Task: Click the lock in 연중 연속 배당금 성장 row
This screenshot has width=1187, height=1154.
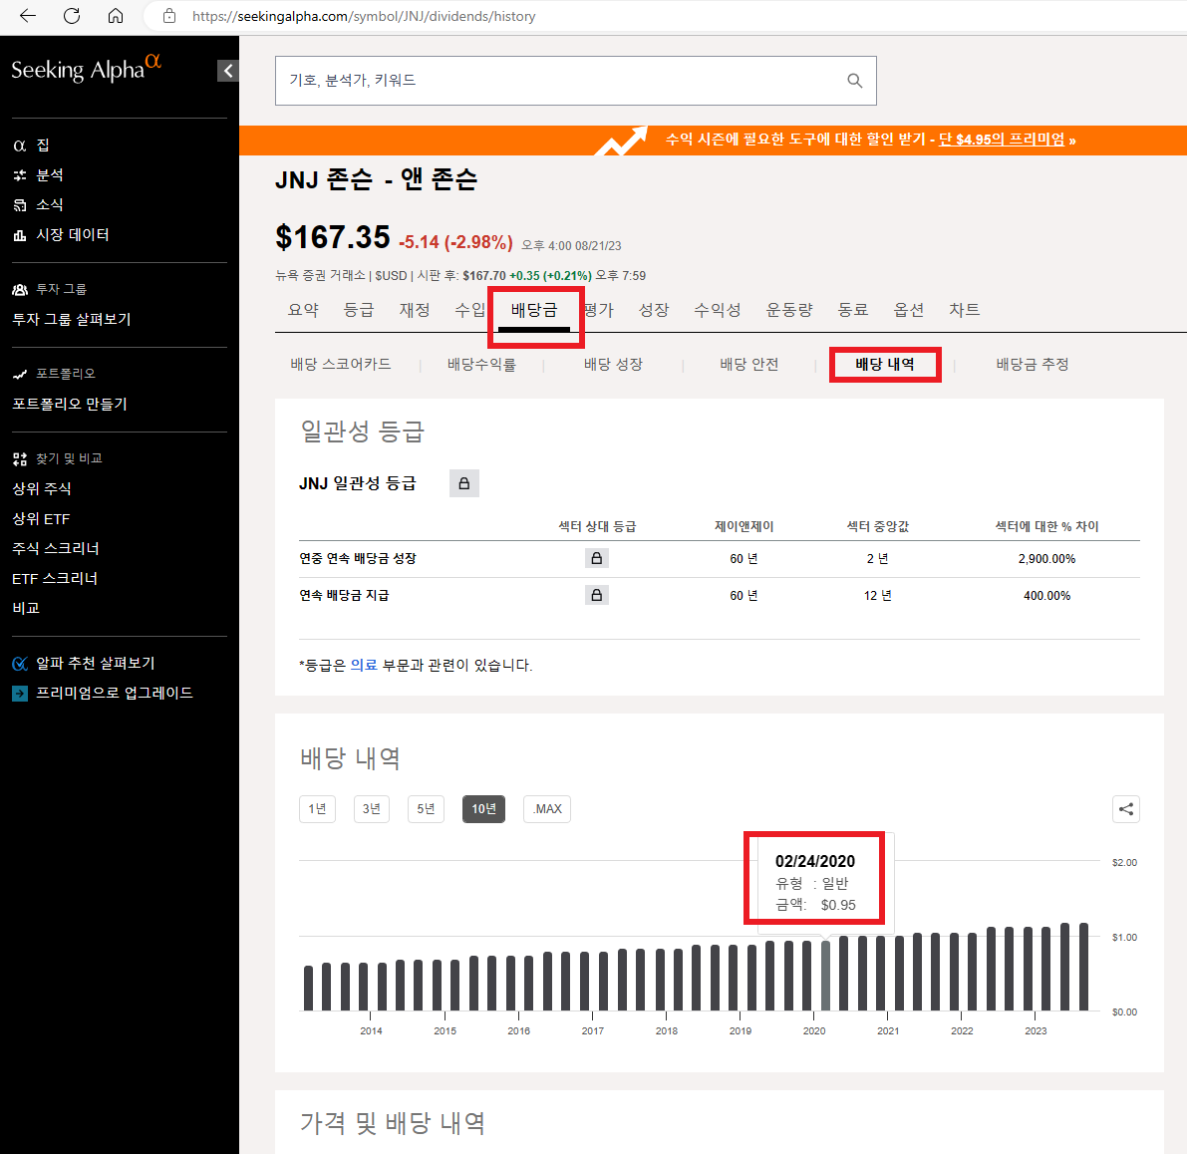Action: tap(597, 558)
